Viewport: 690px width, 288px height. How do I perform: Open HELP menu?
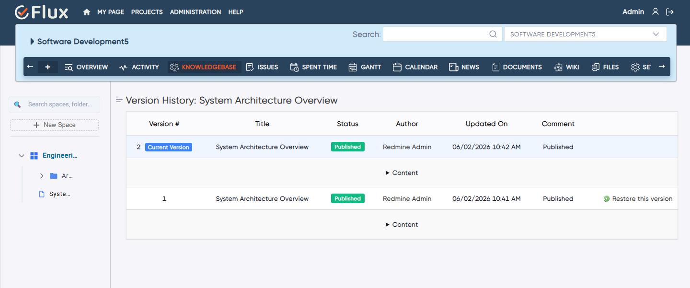[x=236, y=12]
